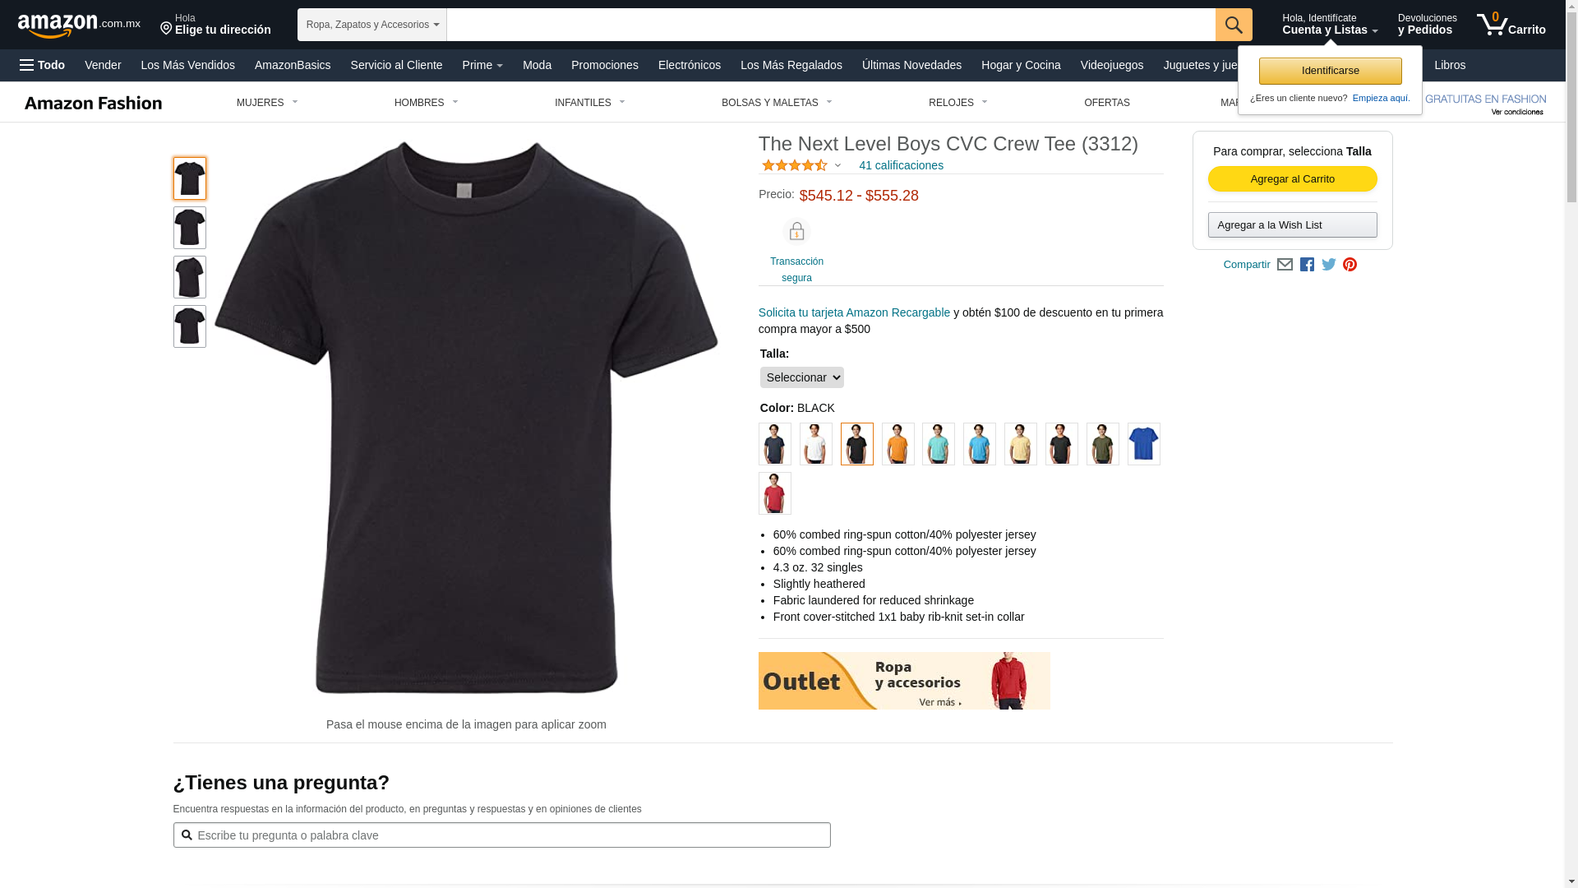Share the product on Pinterest
Screen dimensions: 1578x888
[x=1350, y=265]
